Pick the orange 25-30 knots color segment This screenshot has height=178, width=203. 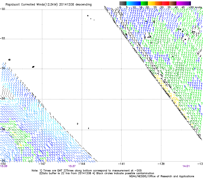[159, 3]
